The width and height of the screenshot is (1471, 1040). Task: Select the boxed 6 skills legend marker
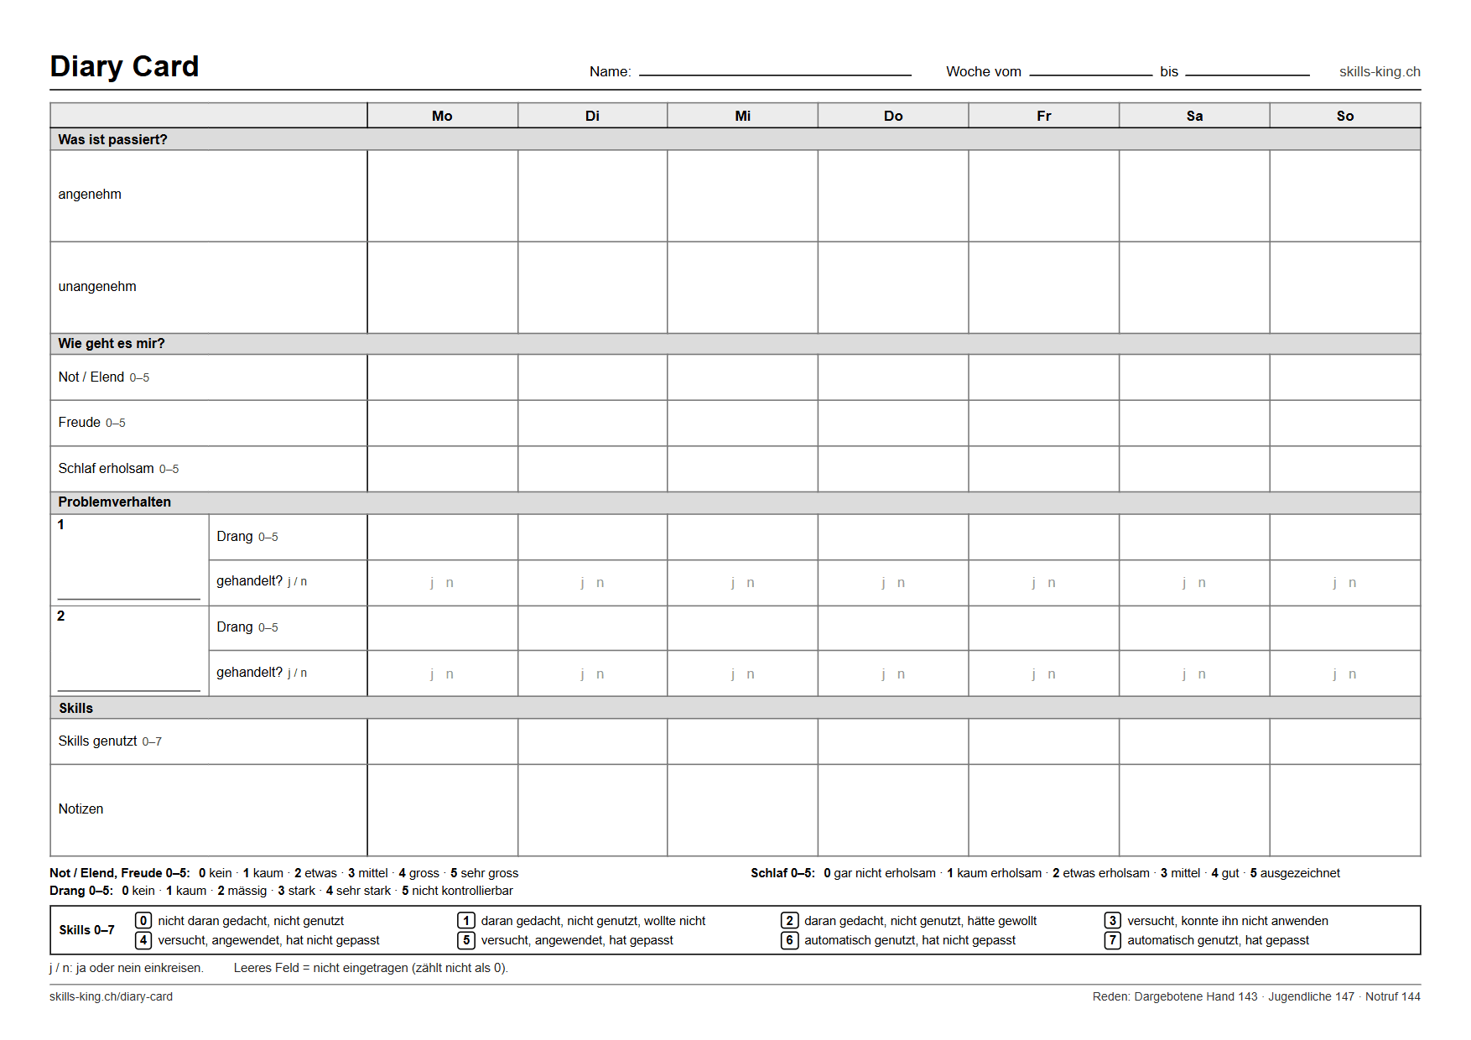pos(789,940)
